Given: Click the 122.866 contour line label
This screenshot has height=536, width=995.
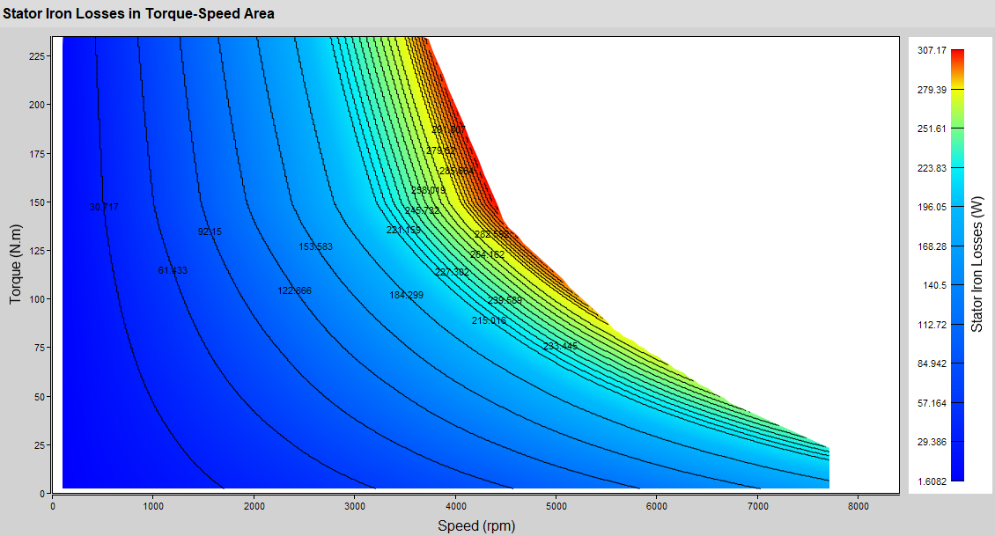Looking at the screenshot, I should (294, 290).
